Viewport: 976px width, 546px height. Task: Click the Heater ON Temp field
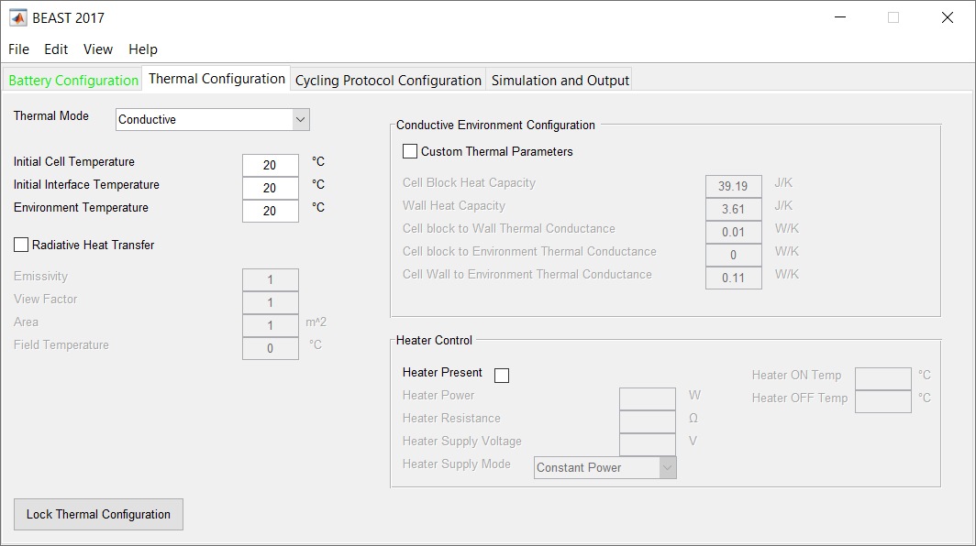(882, 377)
